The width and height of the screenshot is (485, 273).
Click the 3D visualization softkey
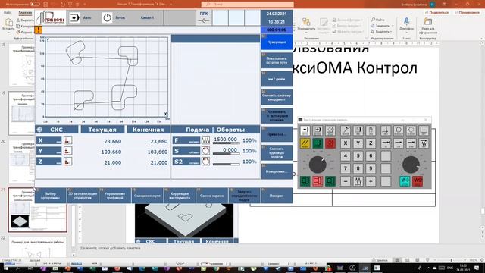[x=83, y=196]
